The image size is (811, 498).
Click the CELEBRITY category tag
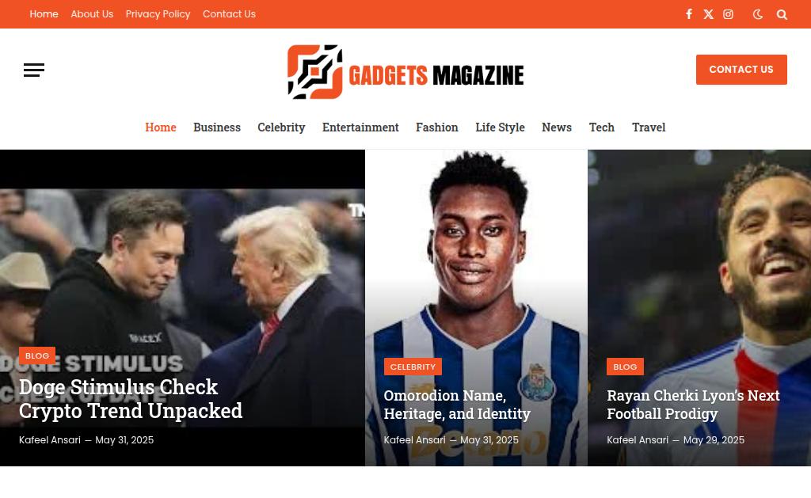click(413, 367)
